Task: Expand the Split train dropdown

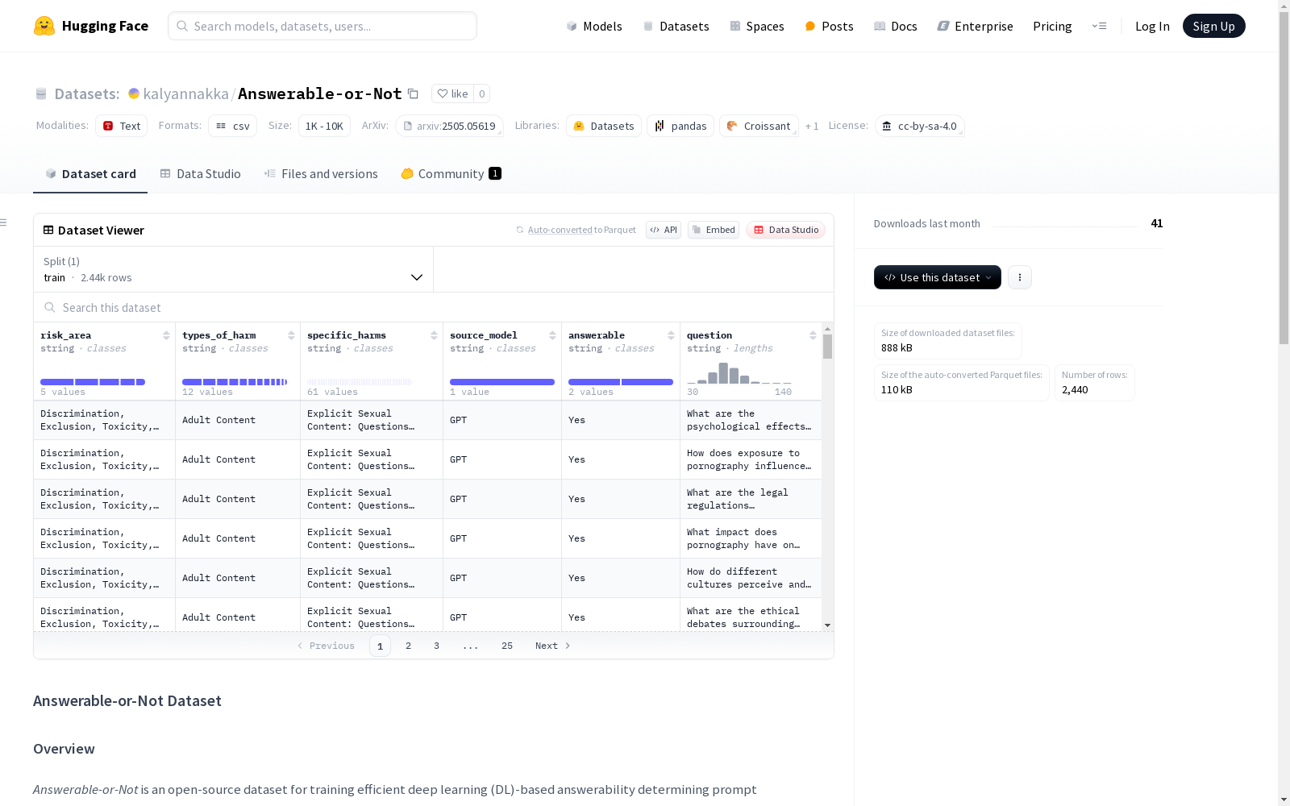Action: (234, 269)
